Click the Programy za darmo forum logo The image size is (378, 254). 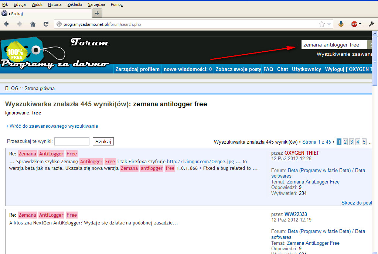(55, 54)
